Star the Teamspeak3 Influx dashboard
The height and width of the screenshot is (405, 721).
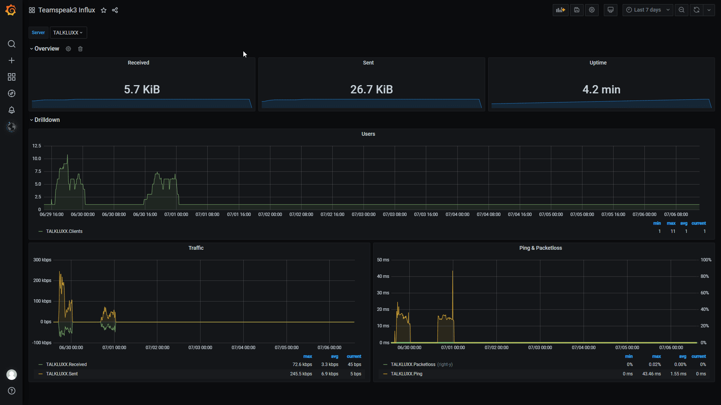pyautogui.click(x=104, y=10)
